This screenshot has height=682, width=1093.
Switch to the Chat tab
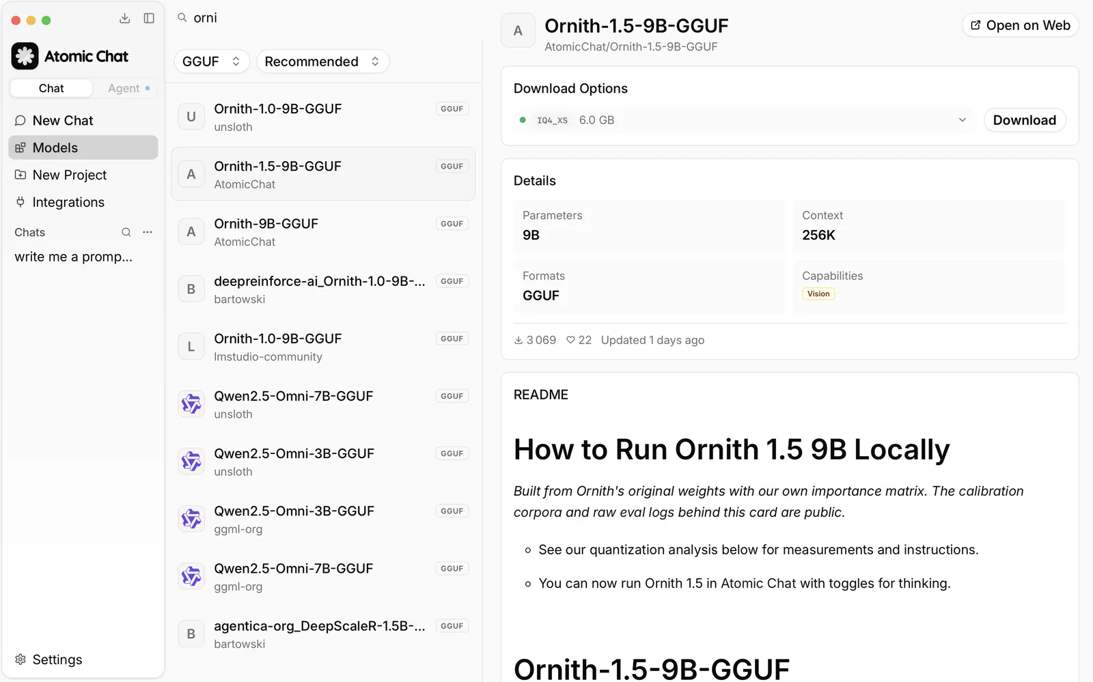point(51,88)
